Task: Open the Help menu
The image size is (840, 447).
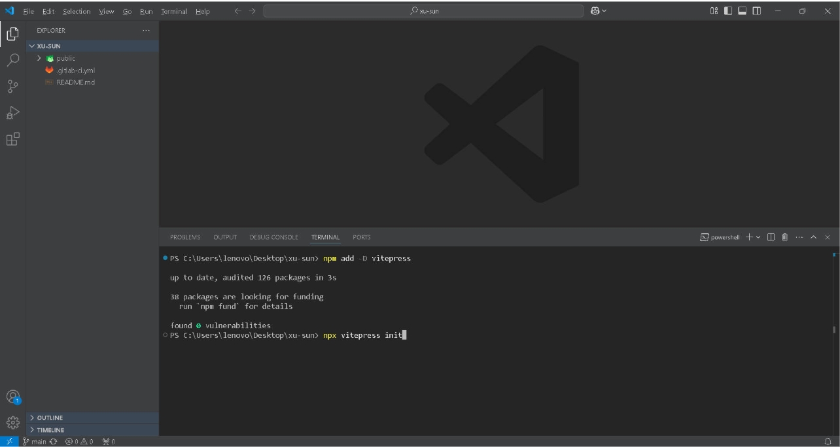Action: pos(203,11)
